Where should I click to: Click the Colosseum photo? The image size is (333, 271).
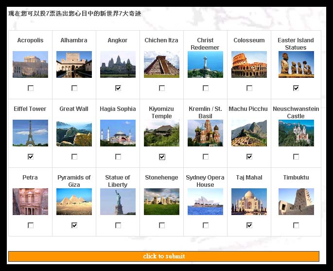pyautogui.click(x=249, y=64)
